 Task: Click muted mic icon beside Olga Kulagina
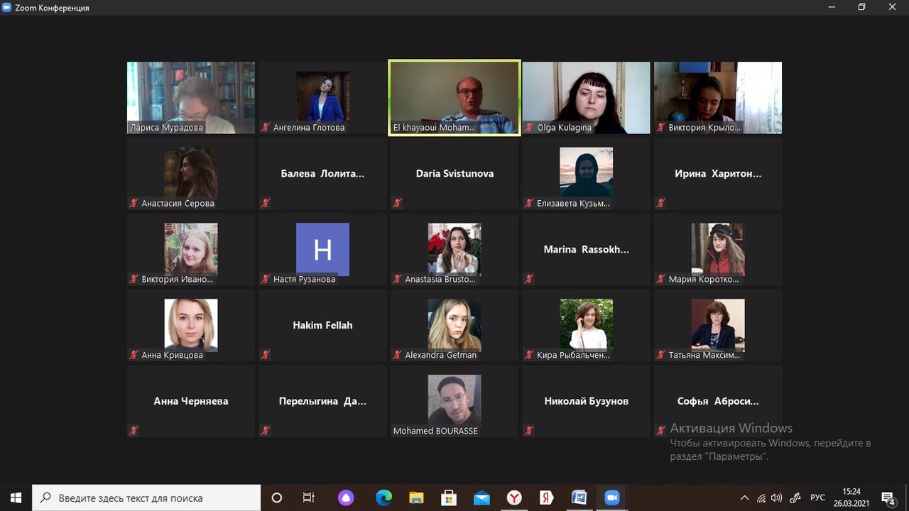528,128
